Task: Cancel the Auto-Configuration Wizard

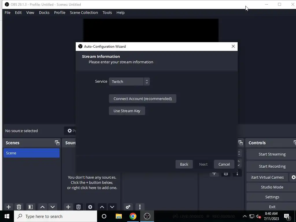Action: (x=224, y=164)
